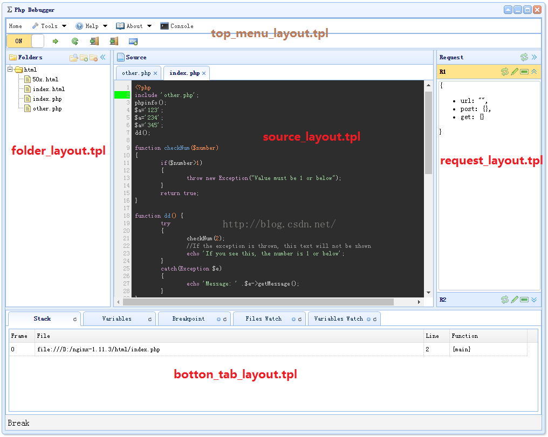The width and height of the screenshot is (548, 437).
Task: Click the search folder icon in Folders header
Action: click(x=74, y=58)
